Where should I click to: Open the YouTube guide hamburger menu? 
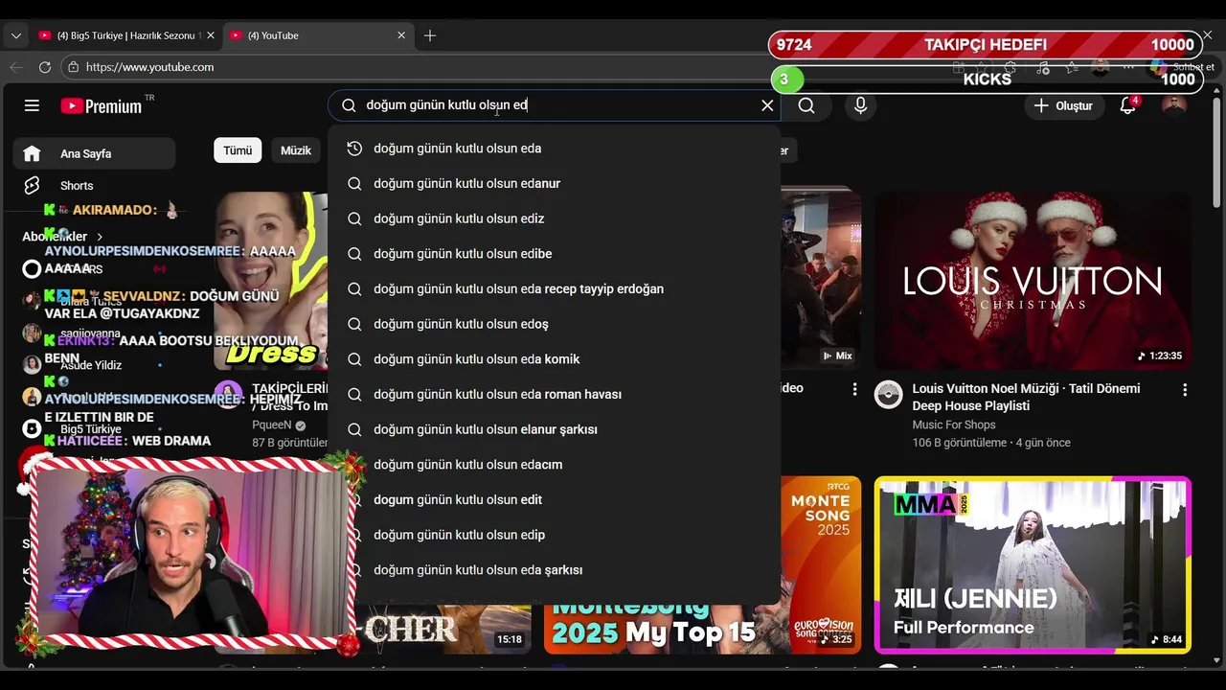click(x=32, y=105)
